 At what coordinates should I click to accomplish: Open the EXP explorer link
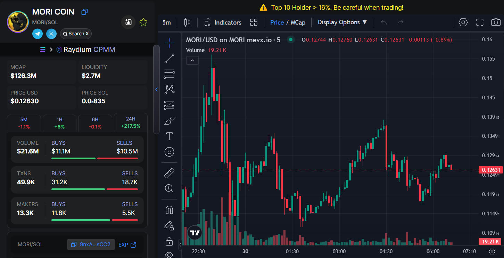(x=127, y=244)
